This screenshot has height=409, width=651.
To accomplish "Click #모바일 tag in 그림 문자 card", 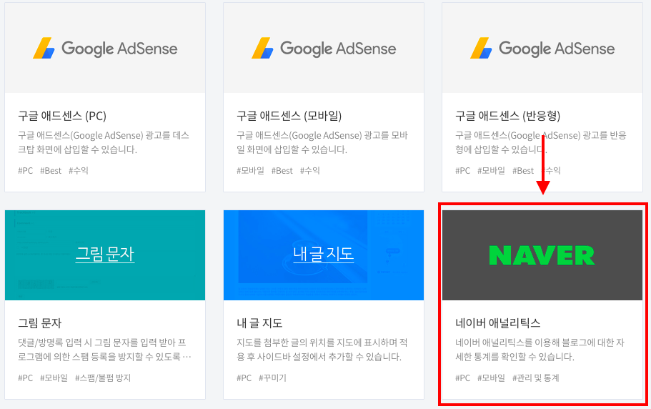I will [54, 378].
